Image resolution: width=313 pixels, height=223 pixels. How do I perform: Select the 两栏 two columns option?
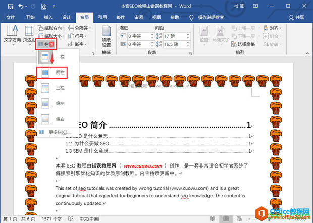(58, 73)
